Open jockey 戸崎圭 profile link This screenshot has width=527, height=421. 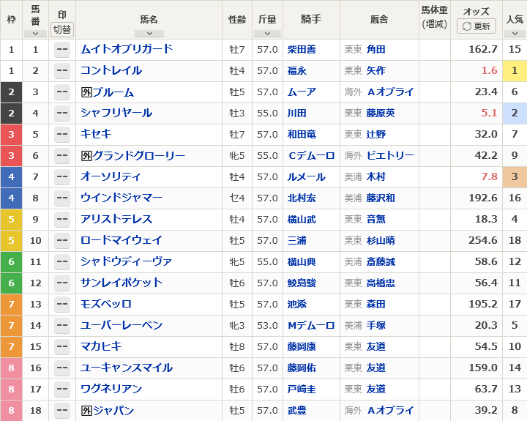(302, 389)
